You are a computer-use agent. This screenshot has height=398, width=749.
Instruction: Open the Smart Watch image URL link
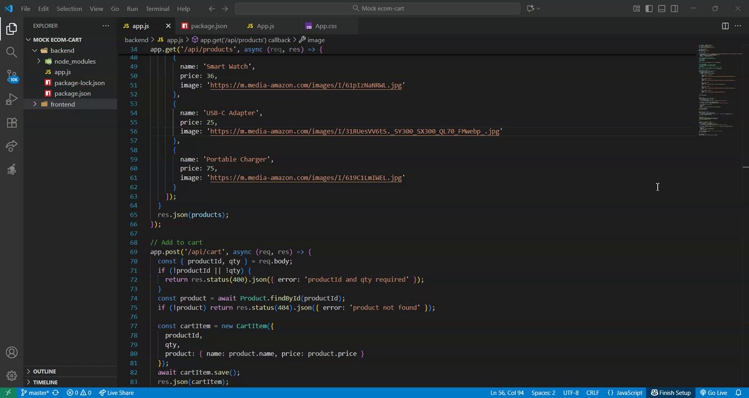306,85
